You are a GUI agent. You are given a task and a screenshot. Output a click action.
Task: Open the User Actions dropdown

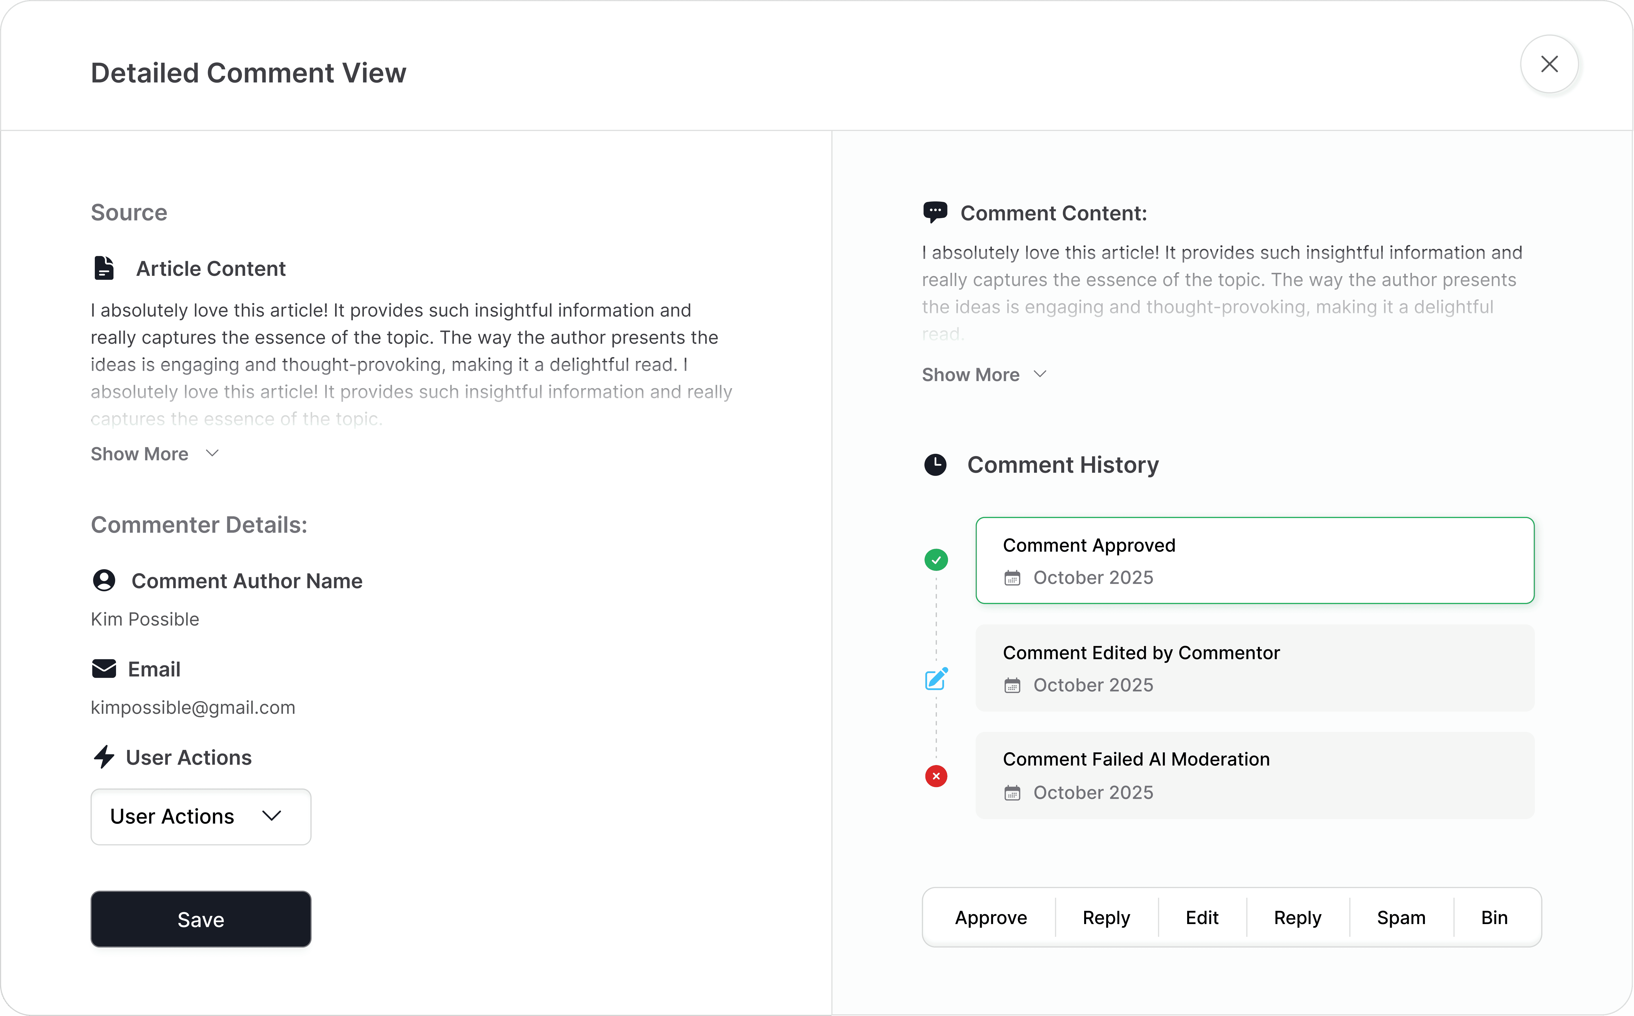tap(200, 817)
